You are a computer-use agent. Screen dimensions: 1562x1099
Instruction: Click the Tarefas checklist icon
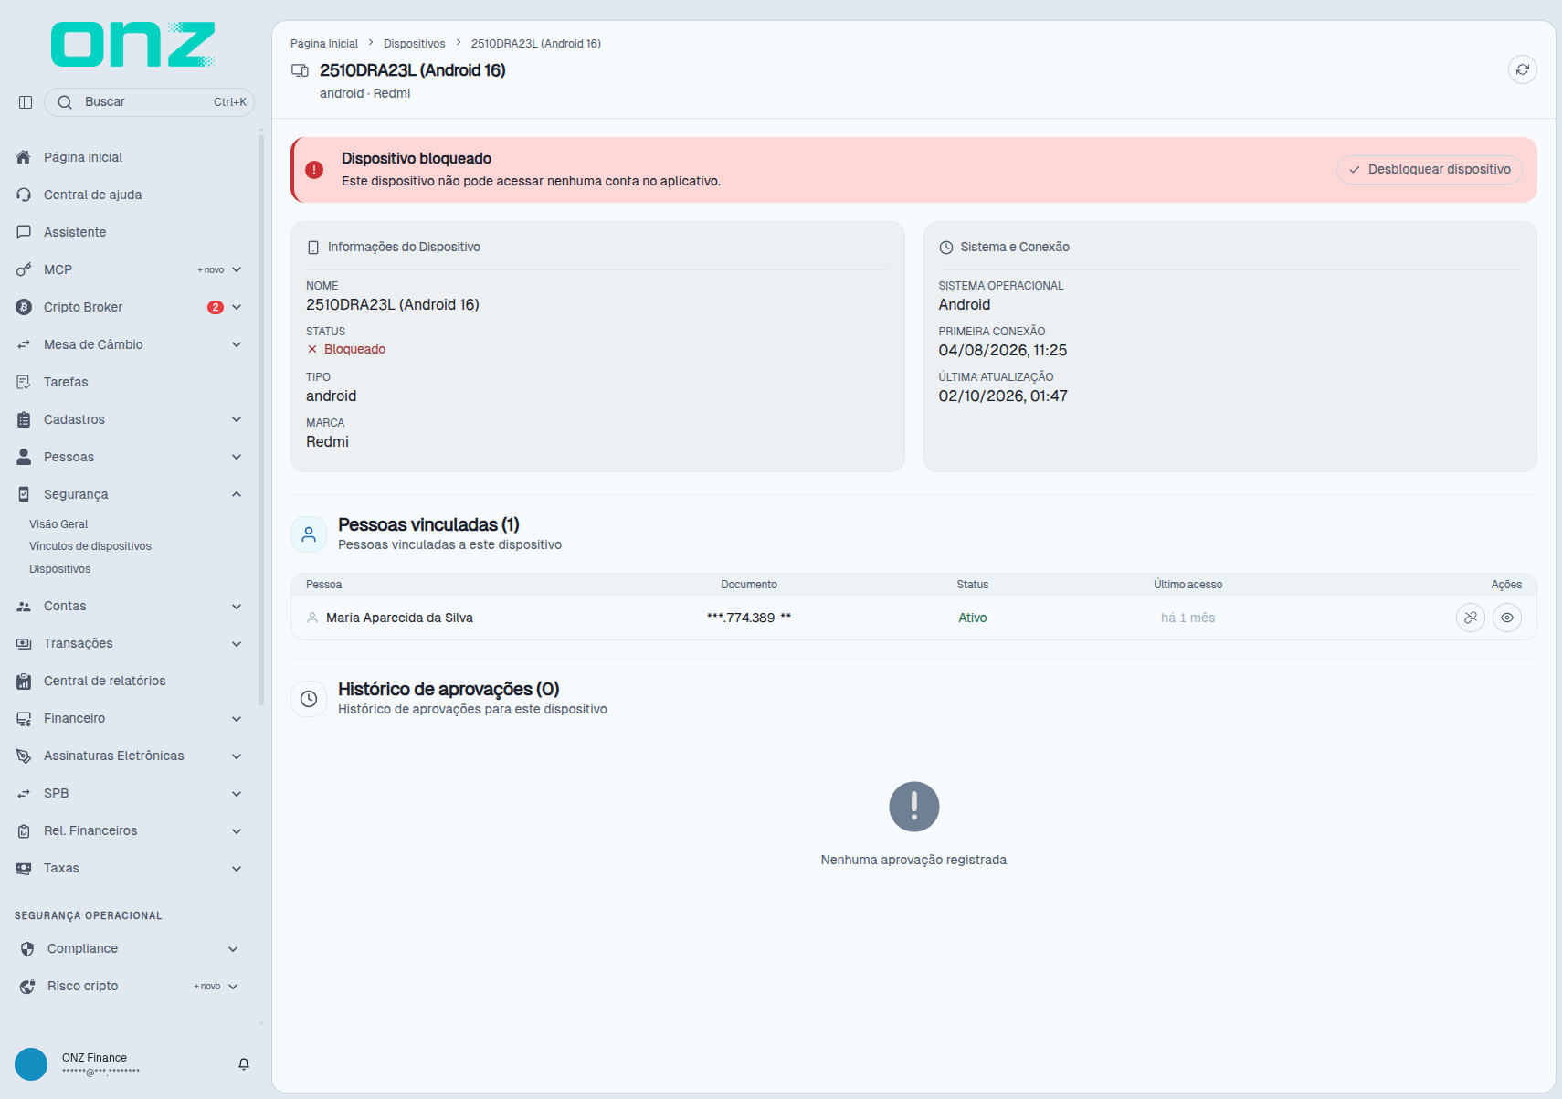(24, 382)
